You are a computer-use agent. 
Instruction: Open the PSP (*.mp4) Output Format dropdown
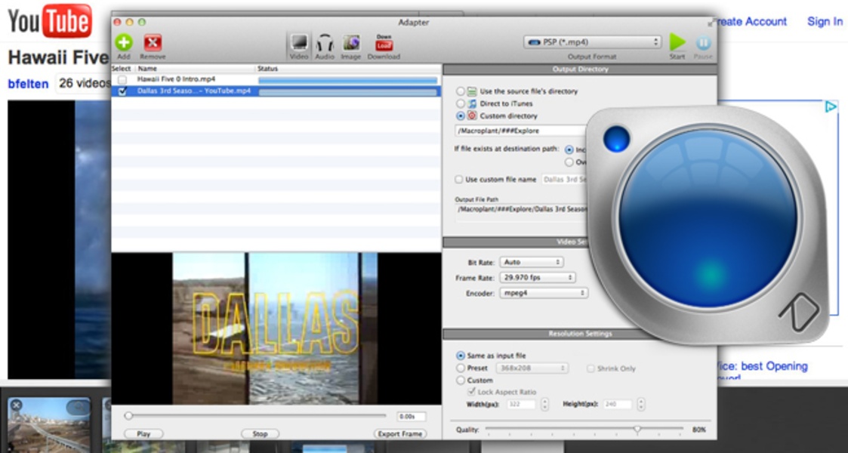click(x=592, y=42)
